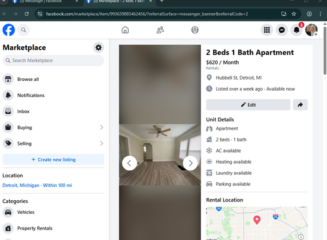327x240 pixels.
Task: Open the Menu grid icon
Action: (267, 30)
